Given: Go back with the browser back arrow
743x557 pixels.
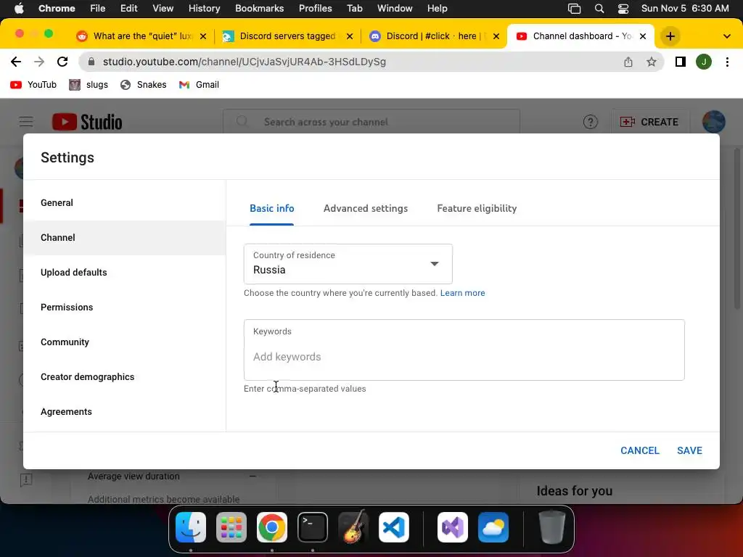Looking at the screenshot, I should click(16, 62).
